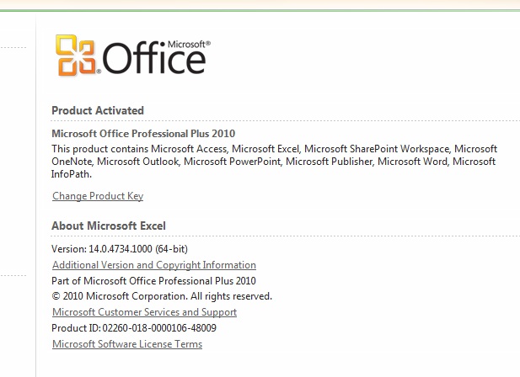Open Additional Version and Copyright Information
Image resolution: width=520 pixels, height=377 pixels.
tap(154, 265)
